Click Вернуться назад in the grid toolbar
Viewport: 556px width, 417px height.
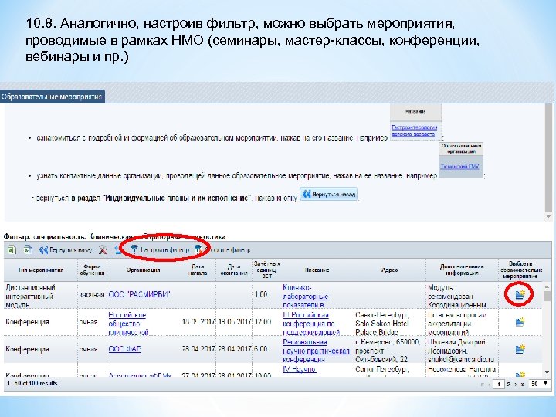[66, 250]
